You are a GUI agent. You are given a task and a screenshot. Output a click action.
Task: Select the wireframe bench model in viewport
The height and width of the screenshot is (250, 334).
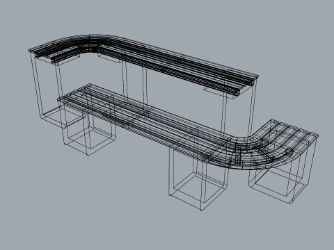[173, 123]
